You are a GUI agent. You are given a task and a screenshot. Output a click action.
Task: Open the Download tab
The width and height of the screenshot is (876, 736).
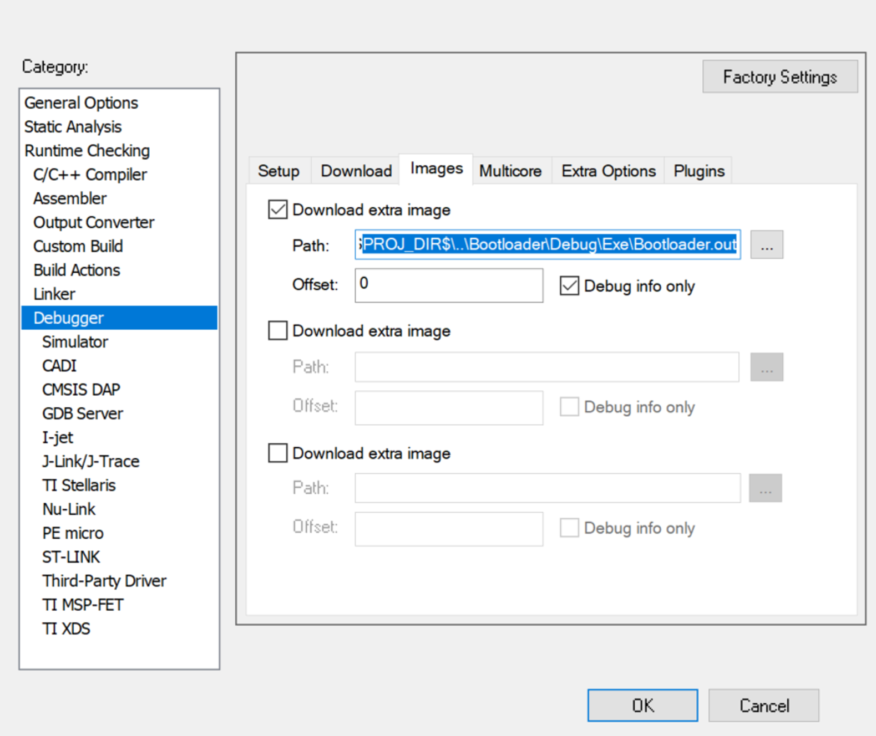pyautogui.click(x=356, y=171)
